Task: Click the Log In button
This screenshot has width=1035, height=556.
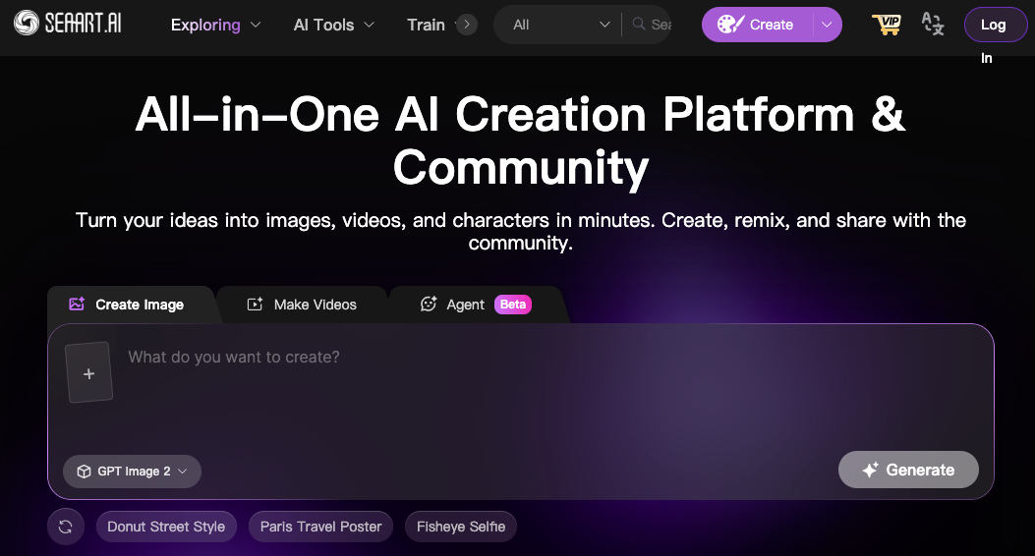Action: pyautogui.click(x=994, y=26)
